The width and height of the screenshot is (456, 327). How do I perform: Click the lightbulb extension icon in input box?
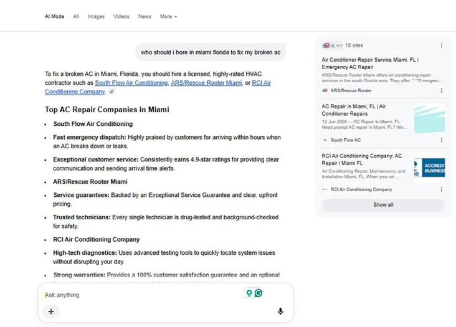click(x=249, y=293)
